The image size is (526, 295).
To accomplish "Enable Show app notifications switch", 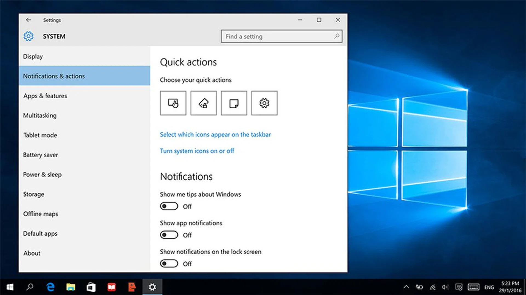I will click(x=169, y=235).
